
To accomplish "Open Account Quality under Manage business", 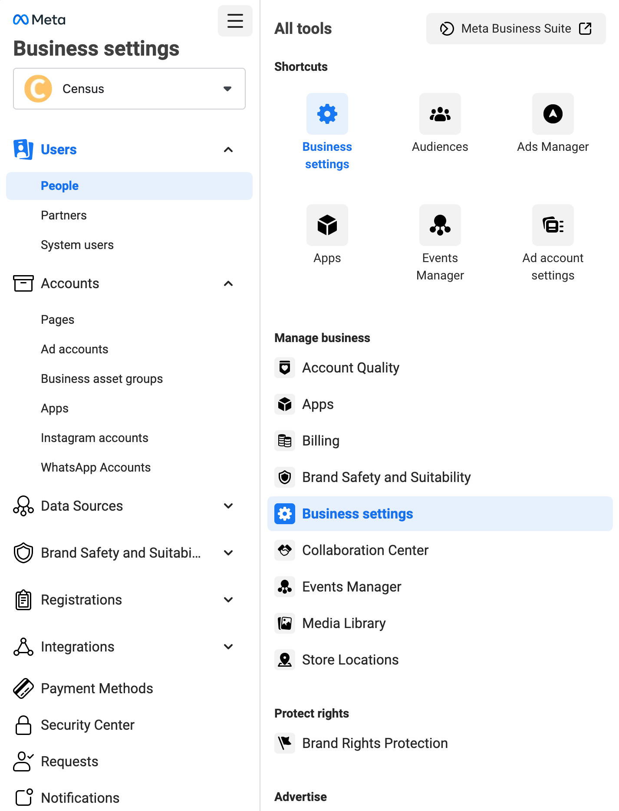I will (350, 368).
